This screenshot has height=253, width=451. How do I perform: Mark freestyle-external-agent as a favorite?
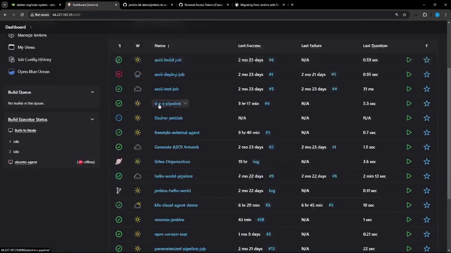point(427,132)
